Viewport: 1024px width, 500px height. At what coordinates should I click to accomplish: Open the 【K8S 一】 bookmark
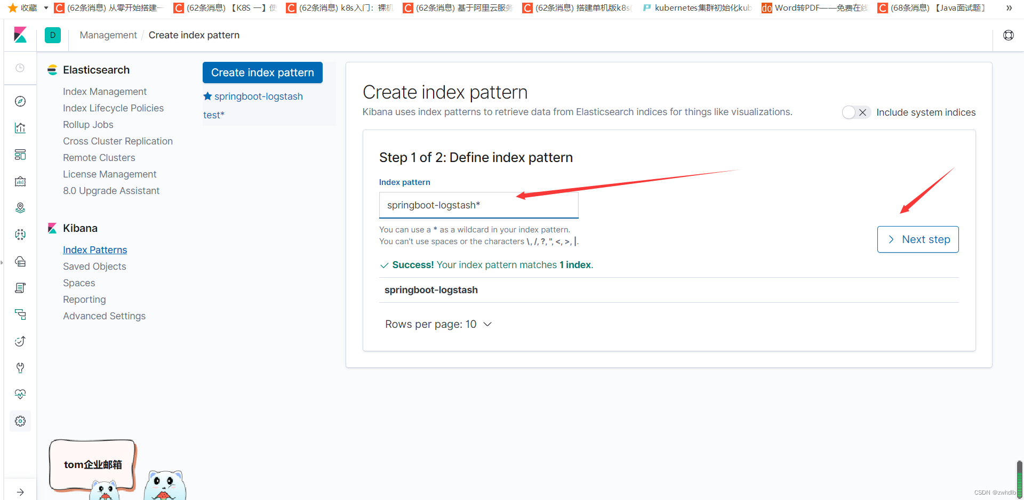225,8
